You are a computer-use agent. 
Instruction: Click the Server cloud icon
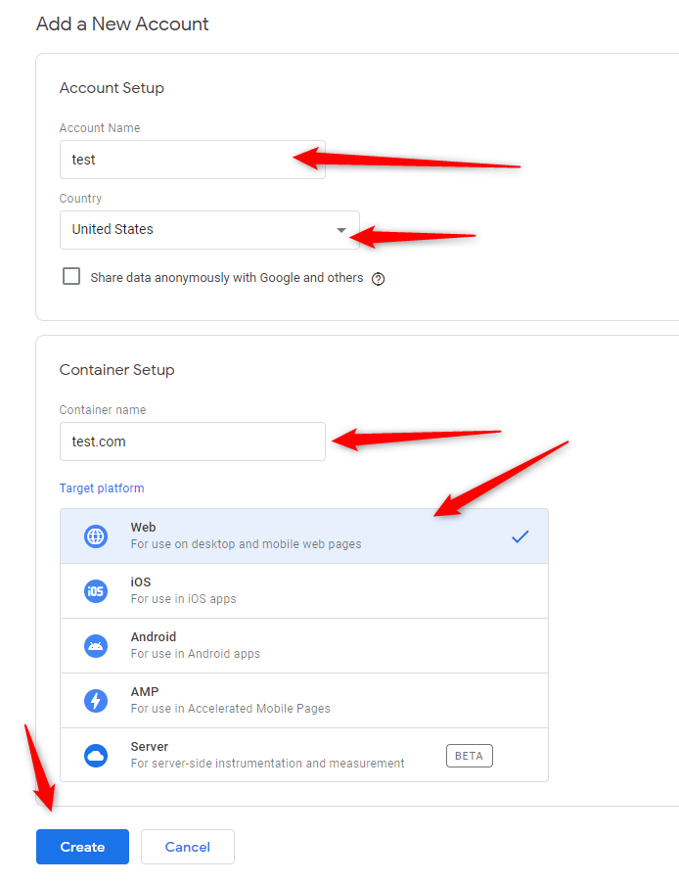[96, 756]
